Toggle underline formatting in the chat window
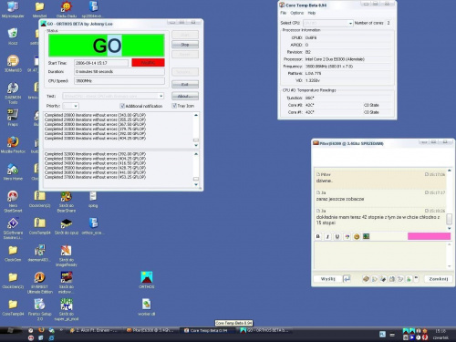This screenshot has height=342, width=456. [337, 236]
